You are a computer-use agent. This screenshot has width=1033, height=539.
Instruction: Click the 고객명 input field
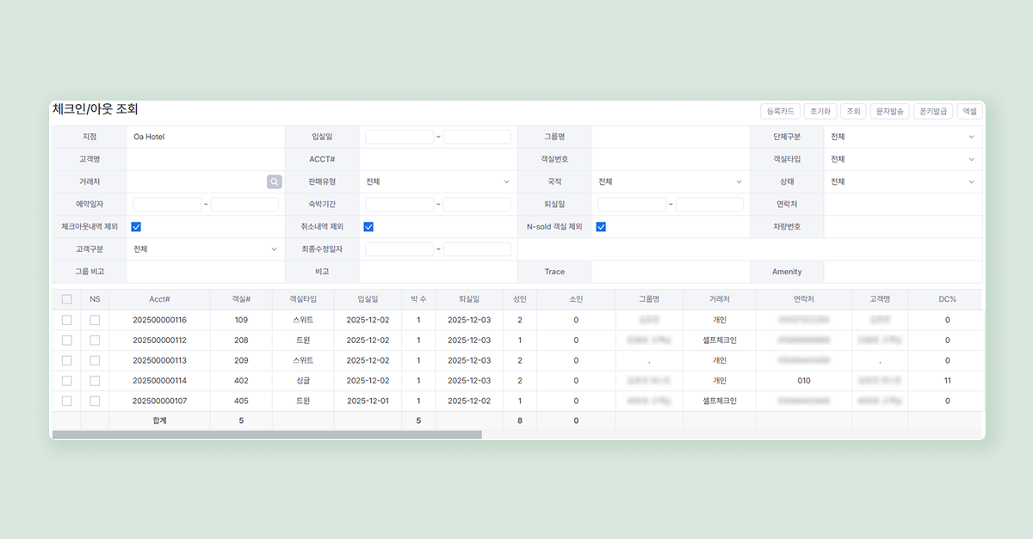click(x=205, y=159)
